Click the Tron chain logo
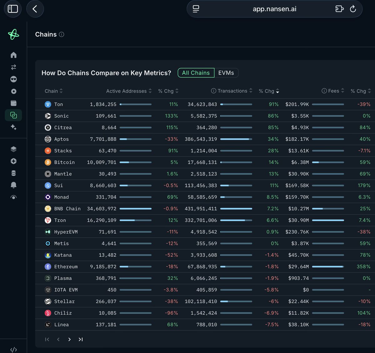 48,220
